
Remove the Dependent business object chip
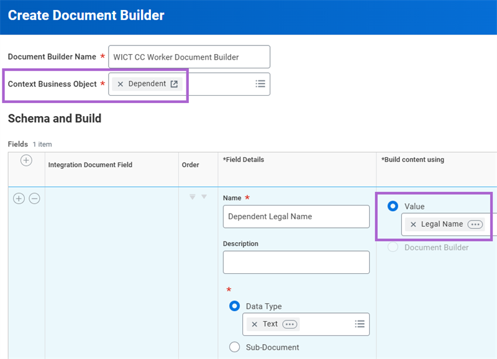pos(120,84)
